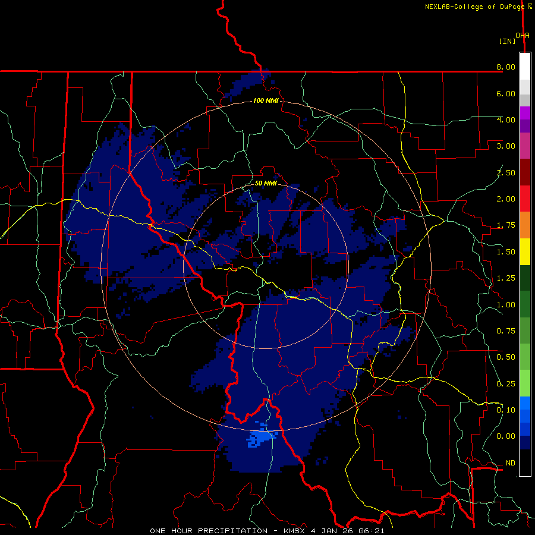535x535 pixels.
Task: Click the 2.50 legend value
Action: [506, 172]
